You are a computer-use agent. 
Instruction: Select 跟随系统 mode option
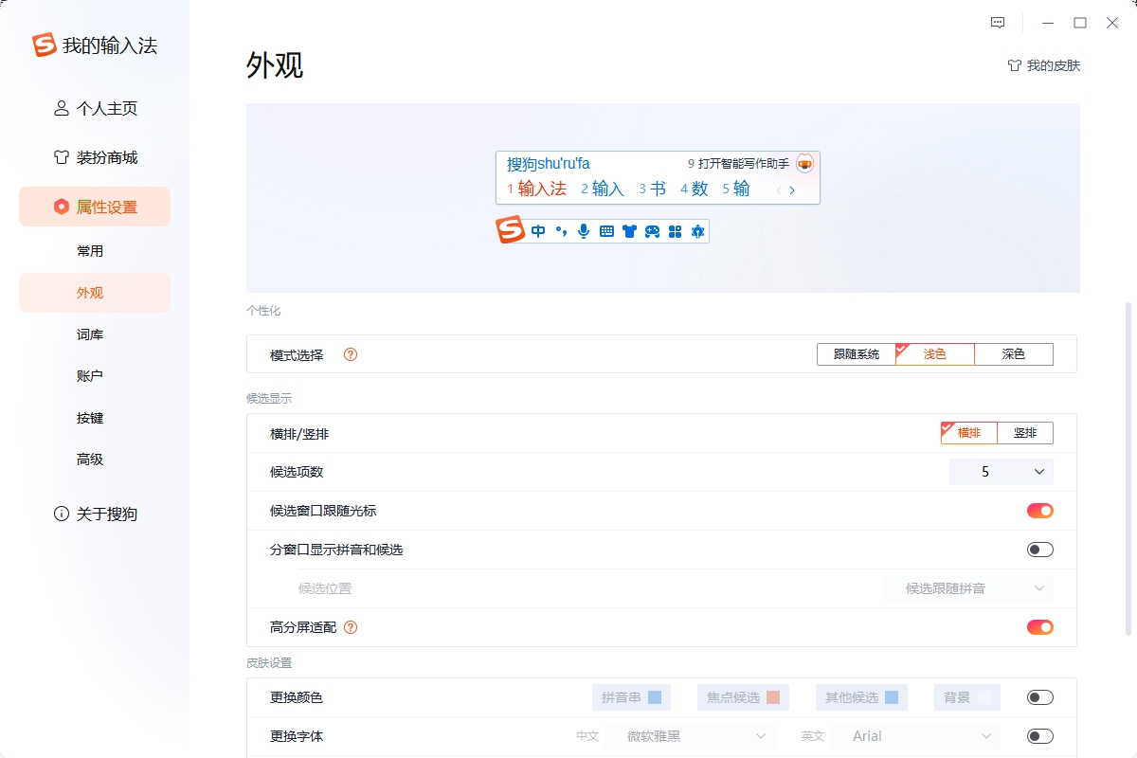(857, 354)
